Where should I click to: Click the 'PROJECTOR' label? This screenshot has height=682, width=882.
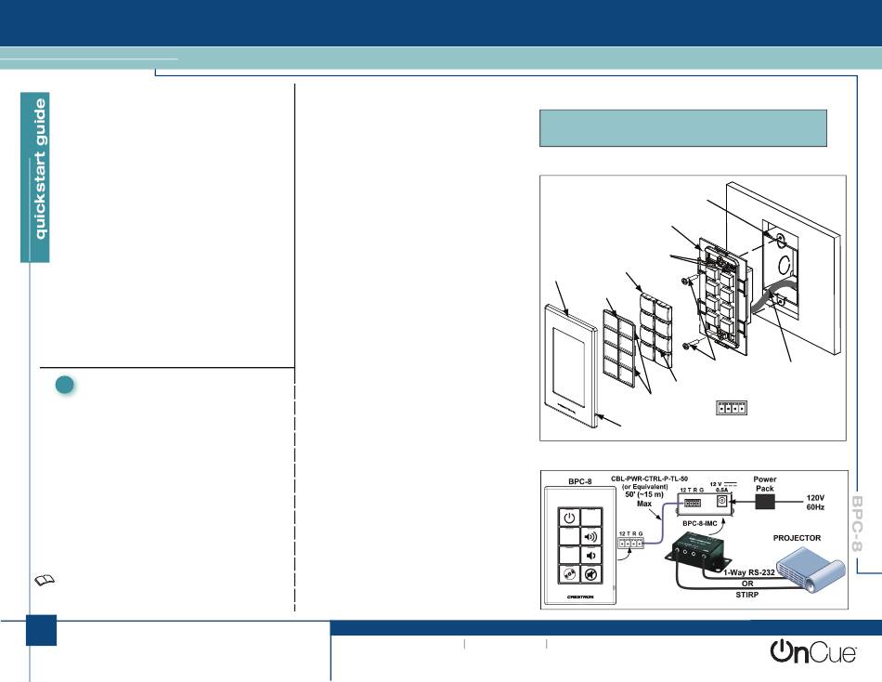(x=797, y=538)
